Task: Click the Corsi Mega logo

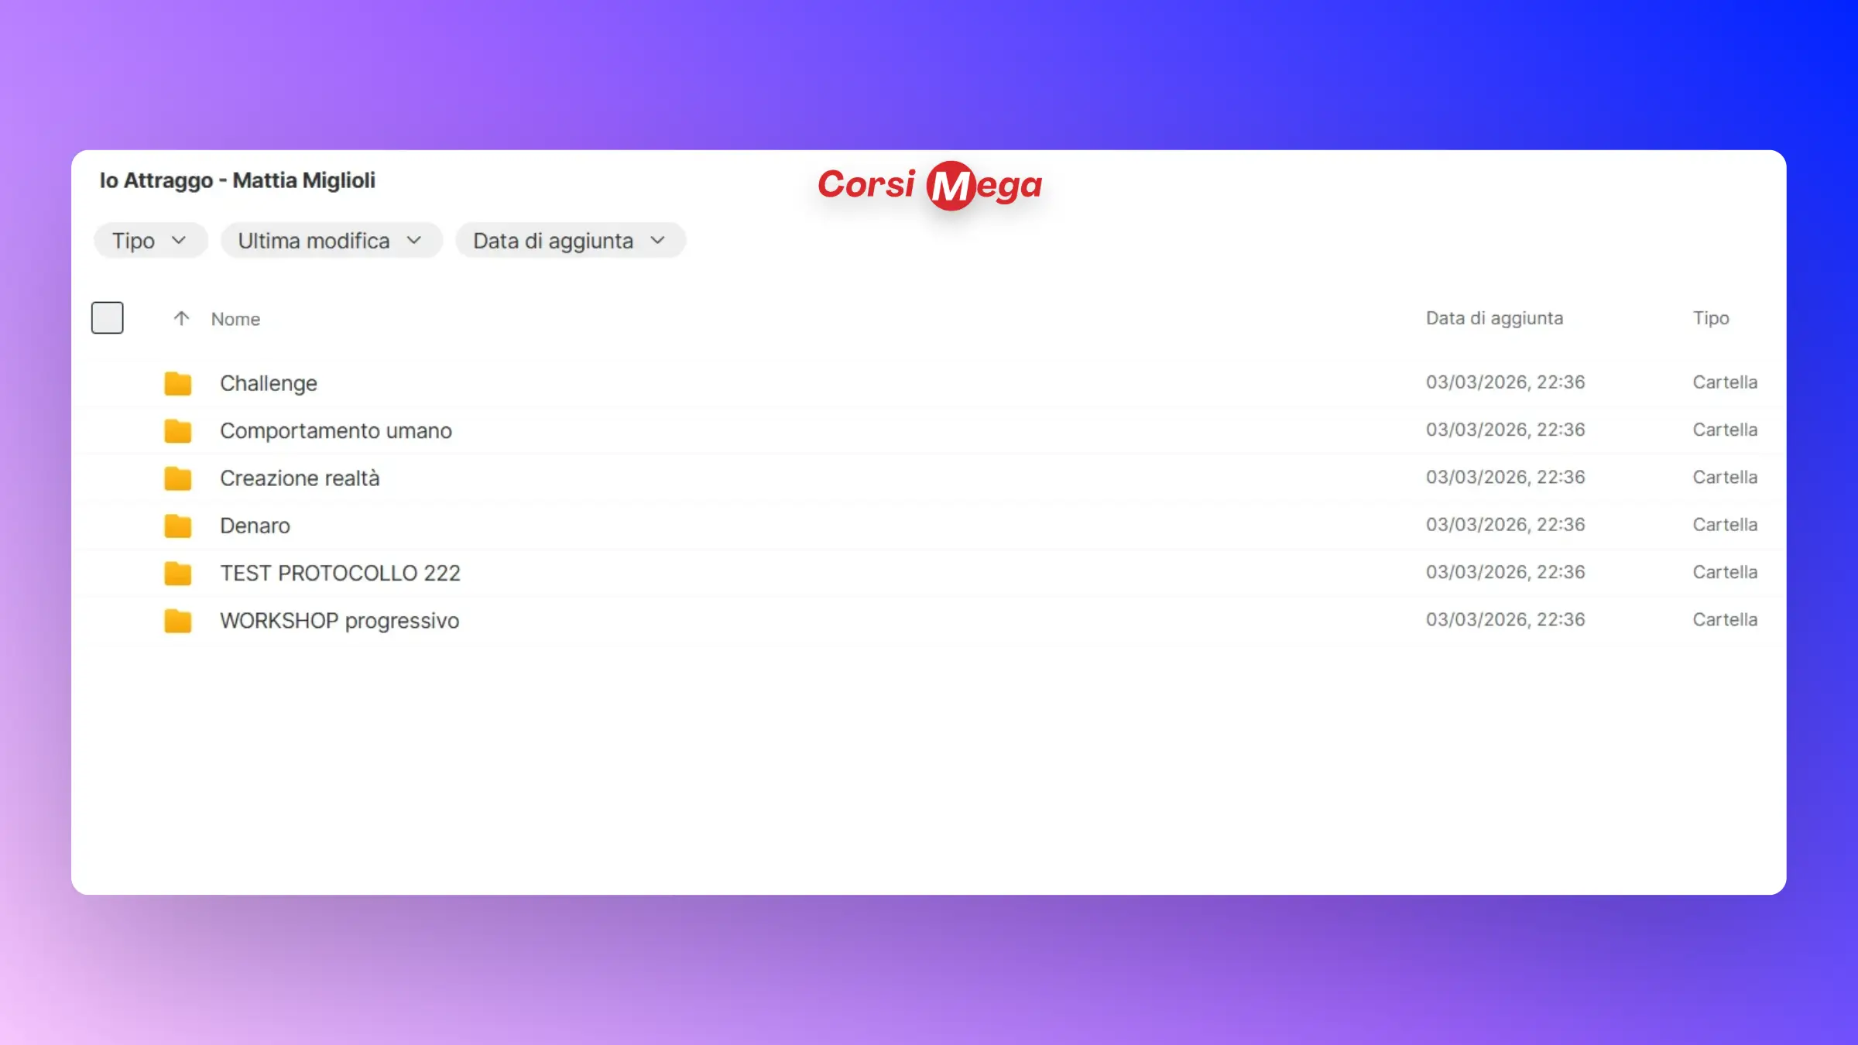Action: click(930, 185)
